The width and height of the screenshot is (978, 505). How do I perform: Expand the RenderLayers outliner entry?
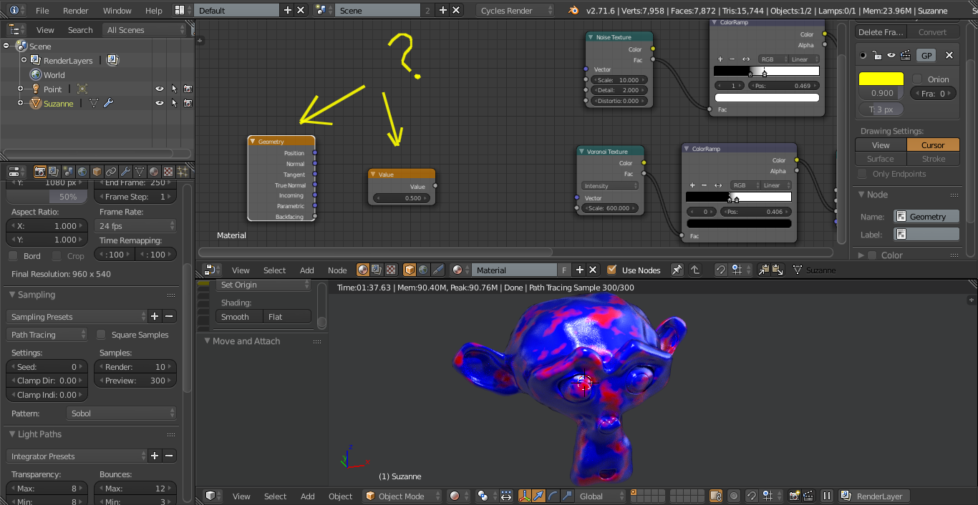click(x=24, y=60)
